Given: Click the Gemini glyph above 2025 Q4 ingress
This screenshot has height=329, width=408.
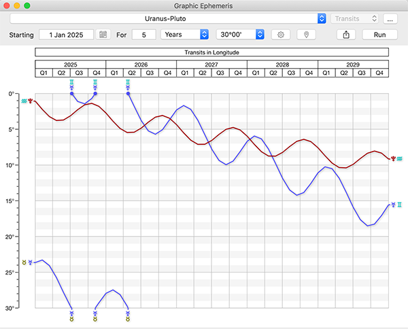Looking at the screenshot, I should point(95,82).
